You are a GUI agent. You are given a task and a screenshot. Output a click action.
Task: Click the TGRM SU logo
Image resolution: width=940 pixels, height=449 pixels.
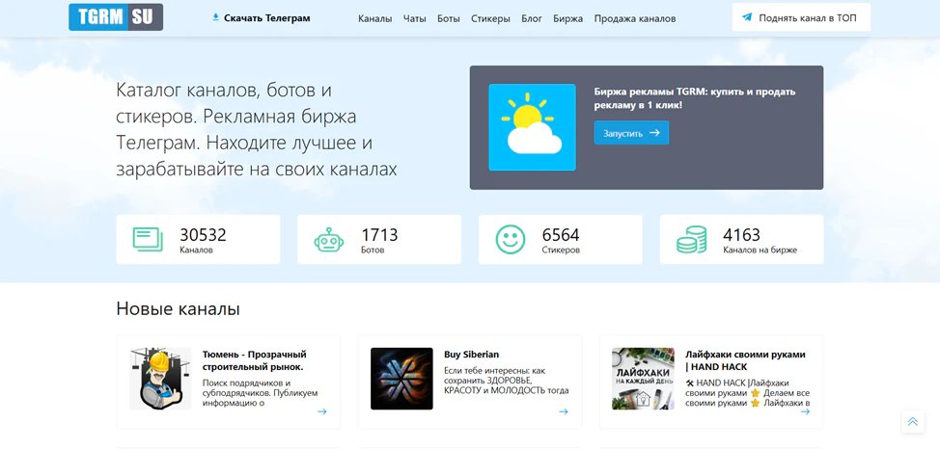click(116, 16)
